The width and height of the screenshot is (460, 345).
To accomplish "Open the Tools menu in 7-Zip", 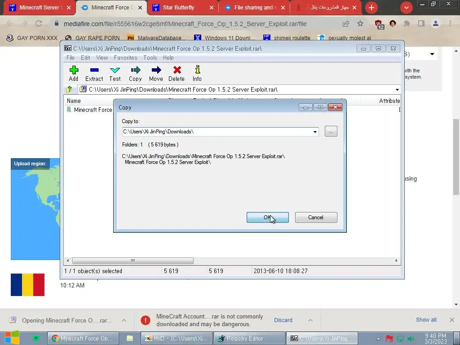I will 150,58.
